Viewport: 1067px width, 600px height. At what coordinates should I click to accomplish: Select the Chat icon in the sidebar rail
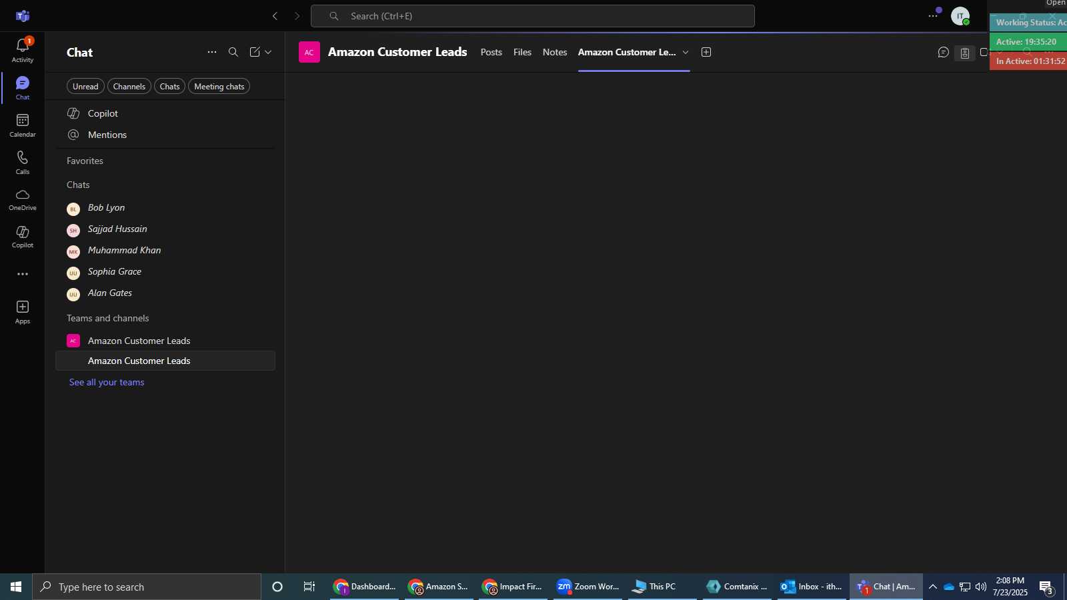click(x=23, y=87)
